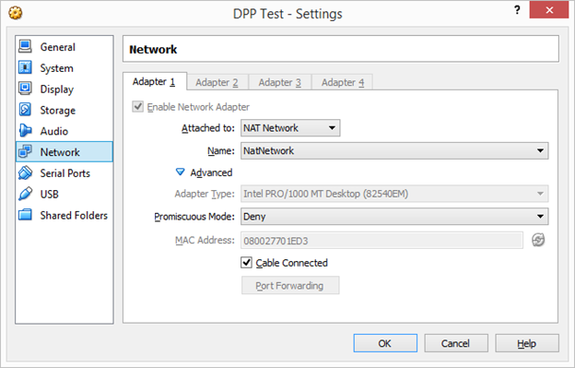
Task: Close the settings dialog with red X
Action: (549, 9)
